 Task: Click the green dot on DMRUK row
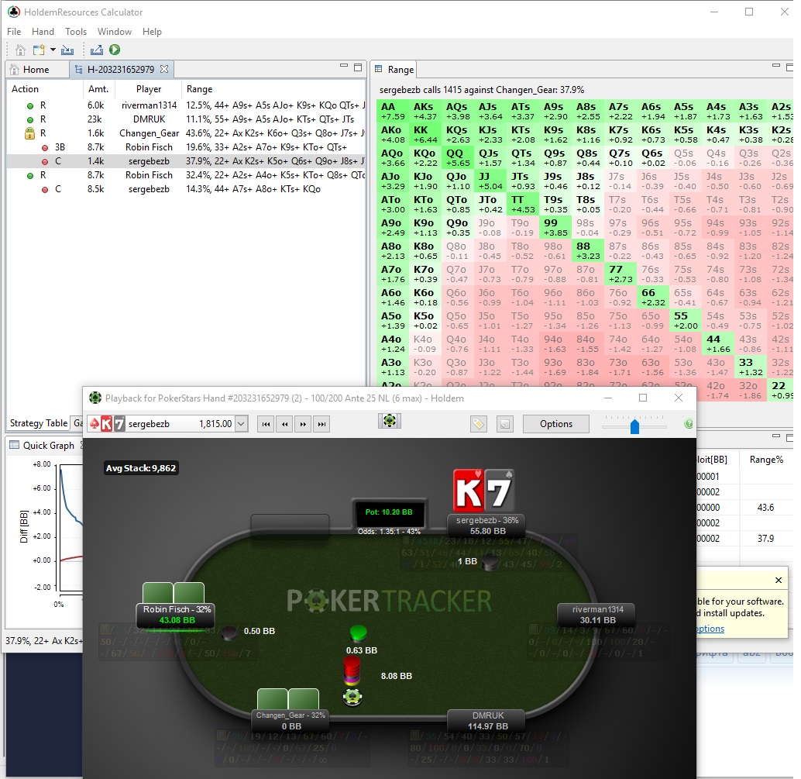tap(30, 119)
